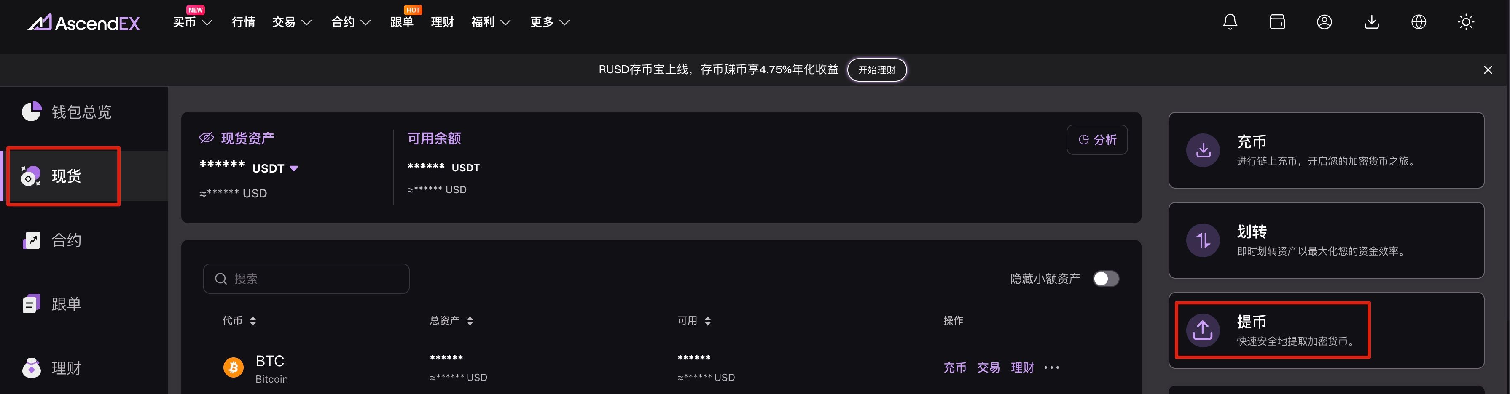Click the 划转 transfer arrows icon
The image size is (1510, 394).
click(x=1203, y=240)
